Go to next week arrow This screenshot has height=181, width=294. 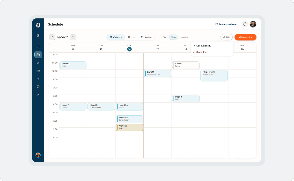pos(73,37)
